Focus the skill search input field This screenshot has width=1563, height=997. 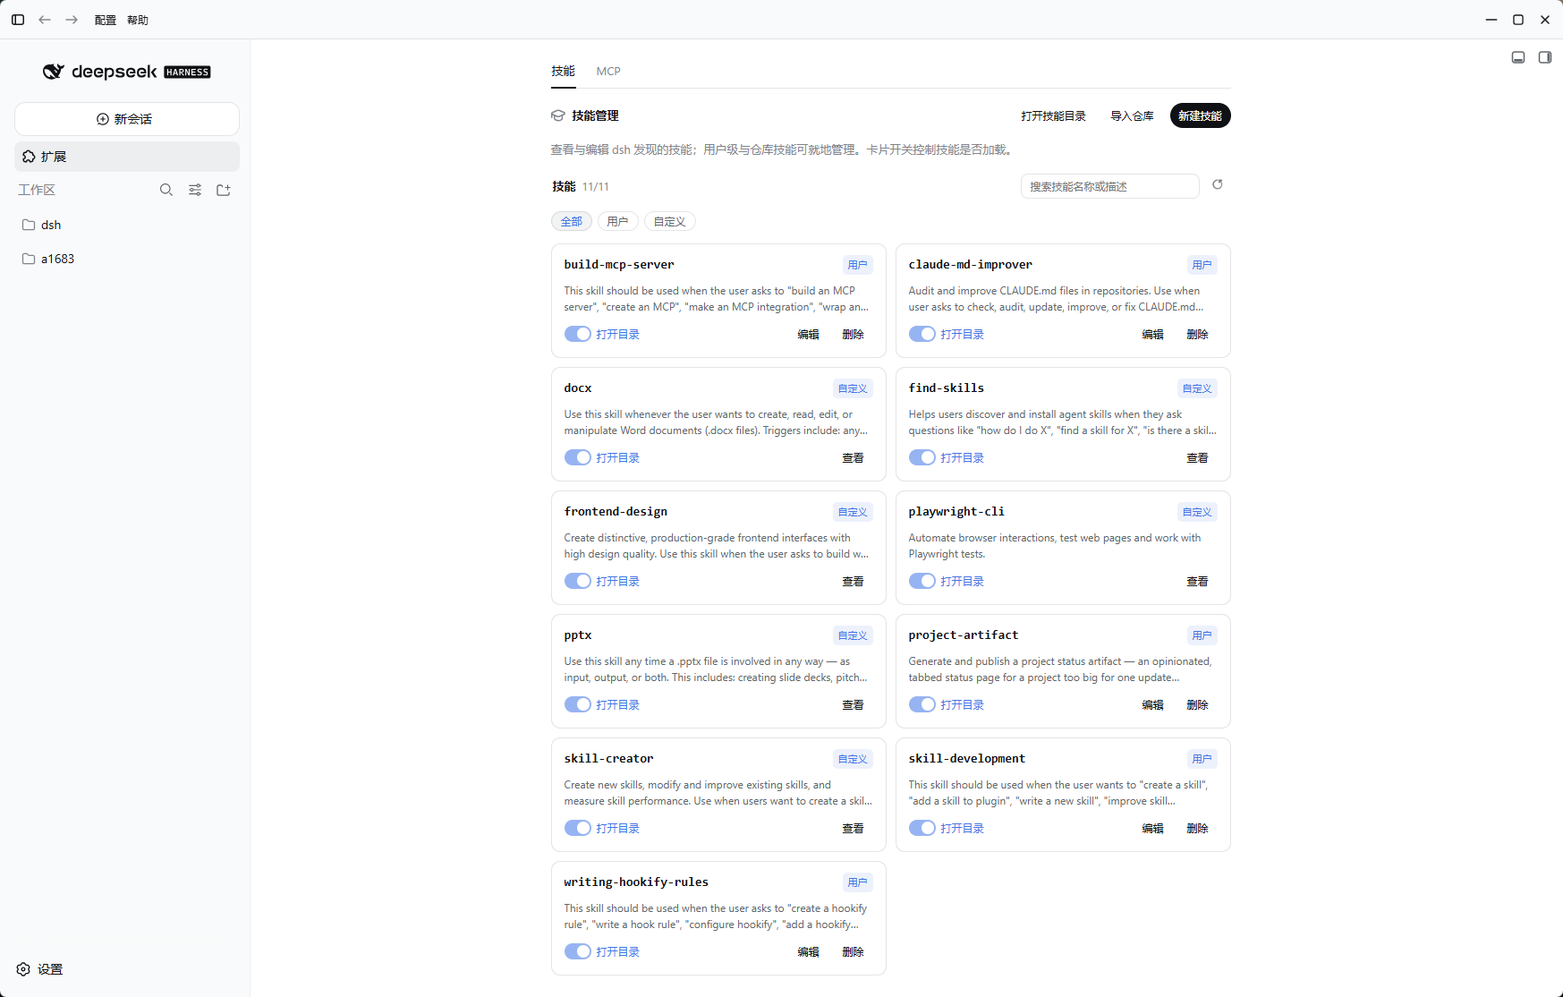(x=1110, y=186)
